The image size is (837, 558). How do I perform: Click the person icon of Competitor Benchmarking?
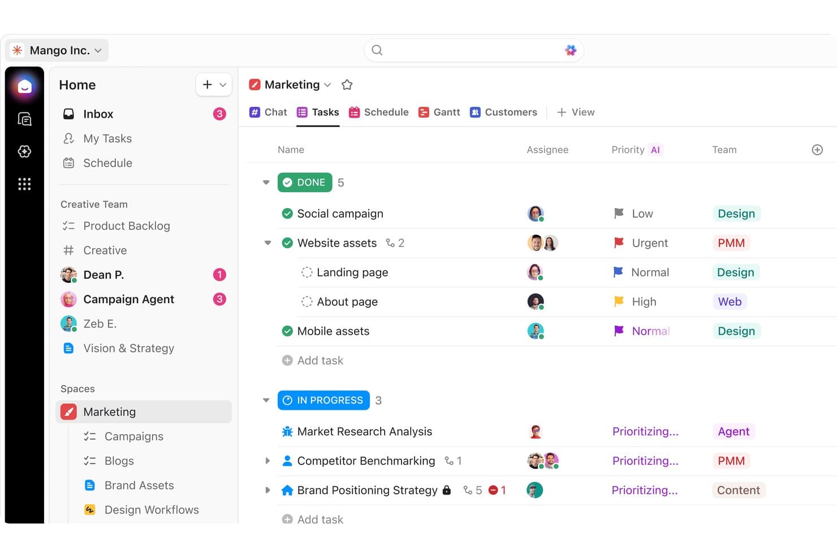pyautogui.click(x=287, y=461)
